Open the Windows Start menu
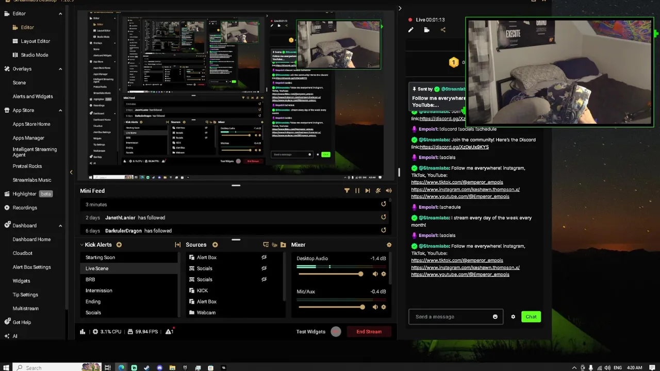660x371 pixels. coord(7,367)
